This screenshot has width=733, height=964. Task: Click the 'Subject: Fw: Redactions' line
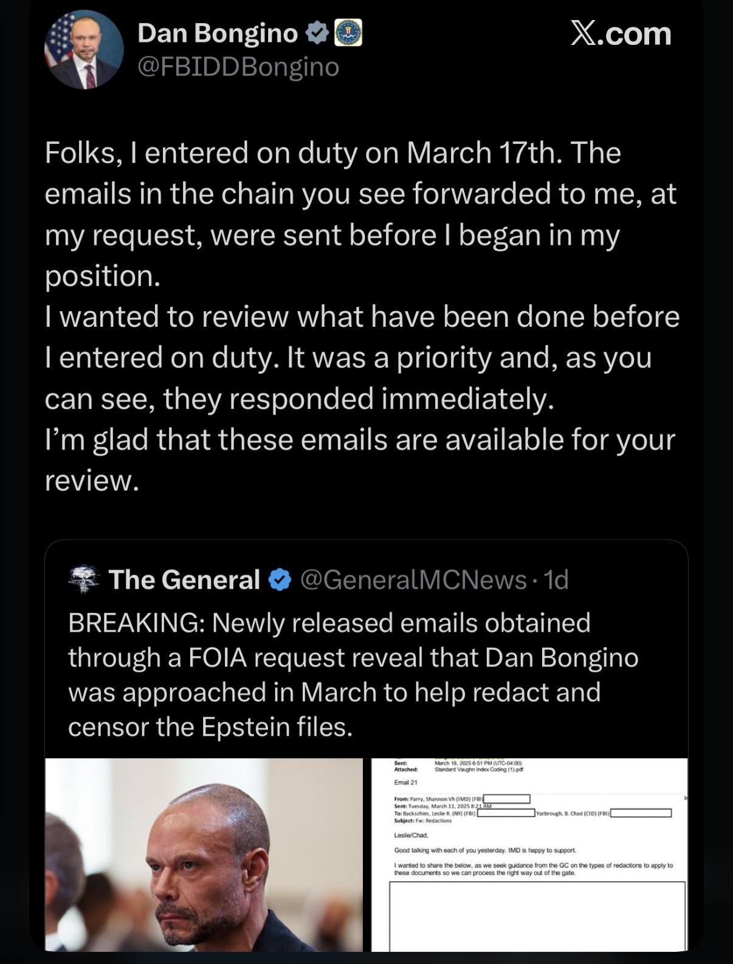423,821
